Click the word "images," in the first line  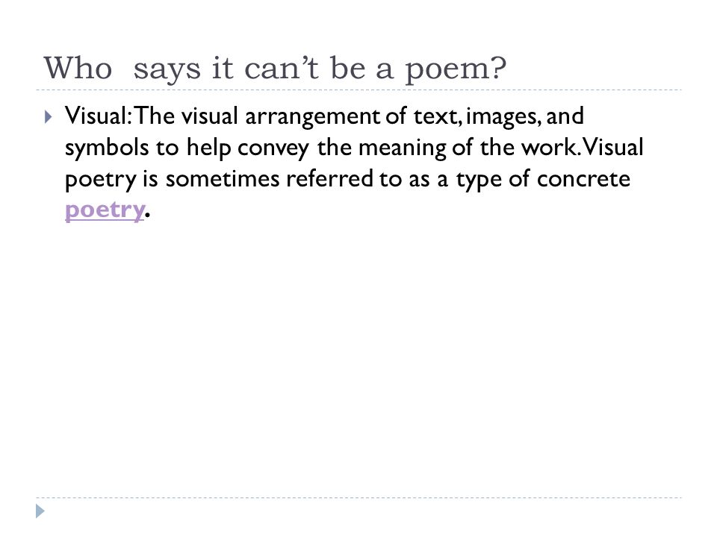tap(503, 117)
